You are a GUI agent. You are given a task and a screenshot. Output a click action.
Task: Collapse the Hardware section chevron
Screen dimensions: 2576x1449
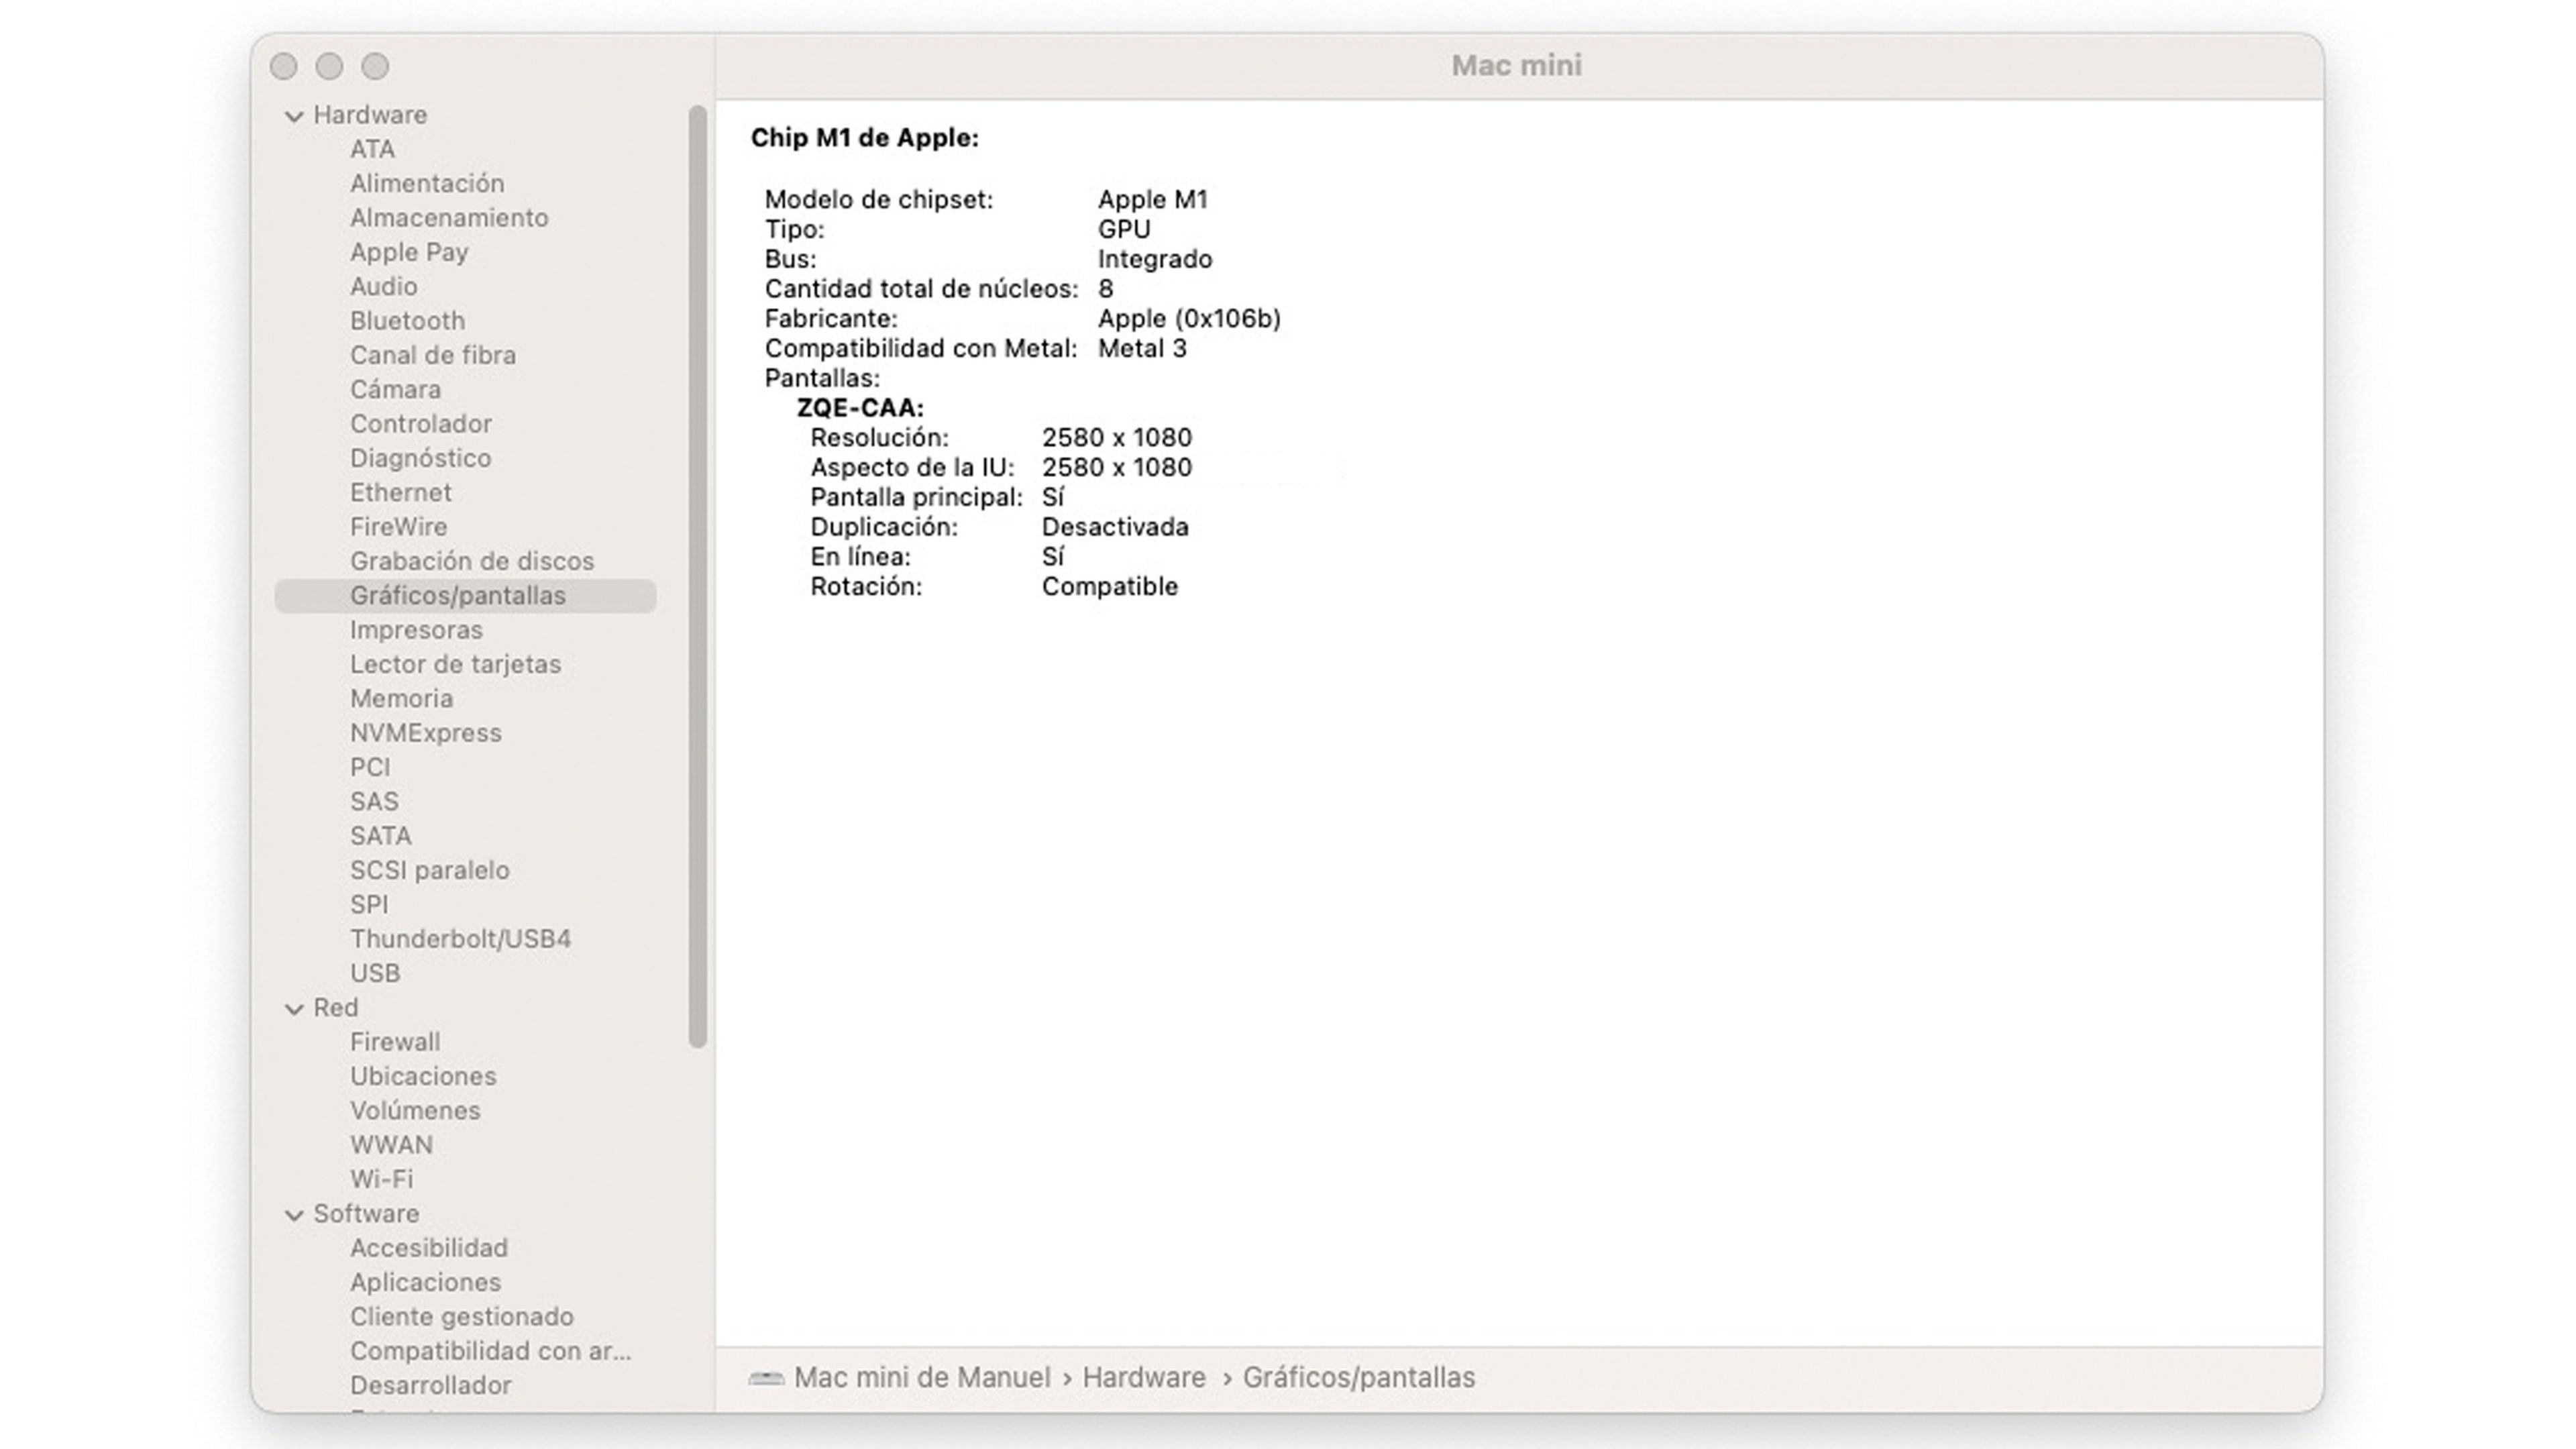[294, 116]
